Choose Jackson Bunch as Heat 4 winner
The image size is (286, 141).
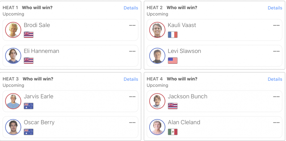[x=214, y=101]
